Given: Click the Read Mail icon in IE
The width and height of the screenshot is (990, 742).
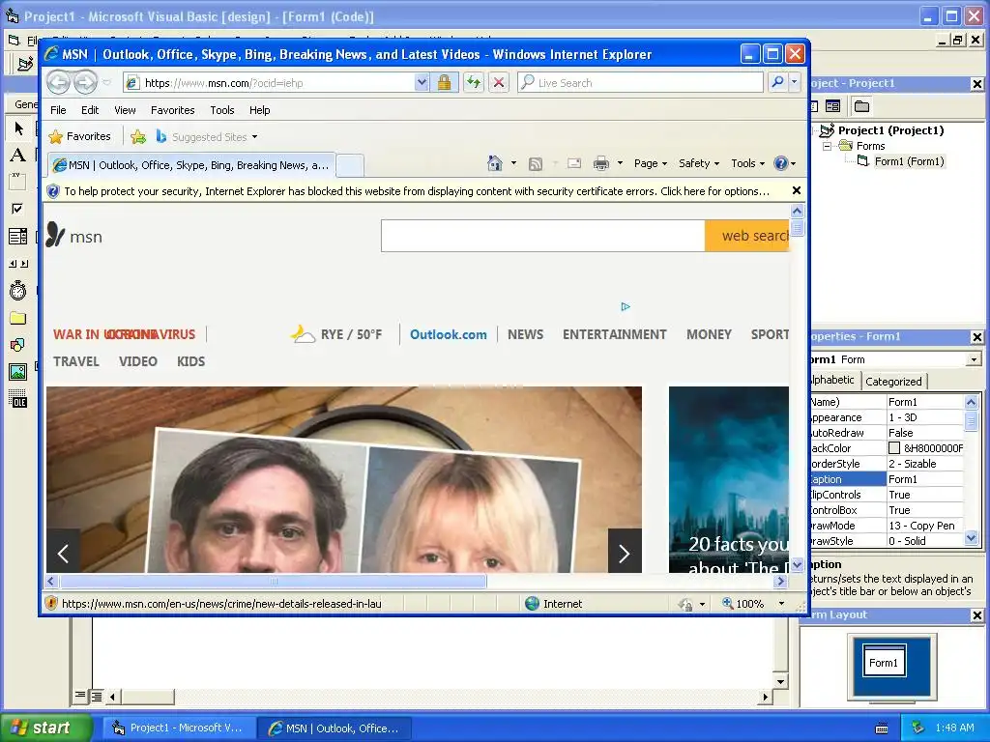Looking at the screenshot, I should 574,163.
